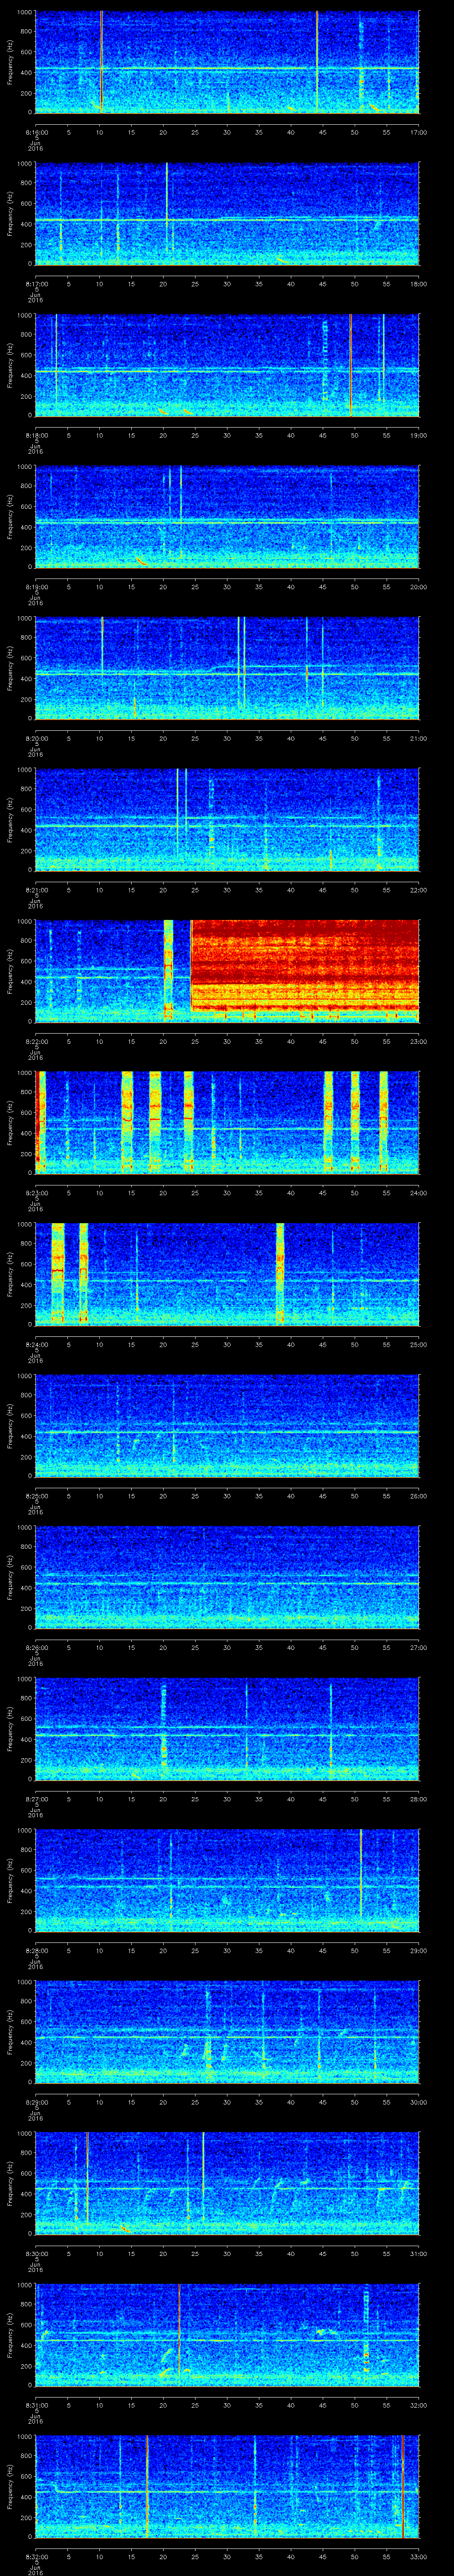Click the 33:00 end time label
Viewport: 454px width, 2576px height.
point(419,2557)
